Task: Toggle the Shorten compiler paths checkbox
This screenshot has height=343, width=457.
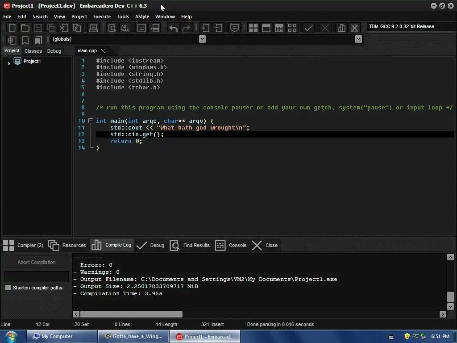Action: click(x=8, y=288)
